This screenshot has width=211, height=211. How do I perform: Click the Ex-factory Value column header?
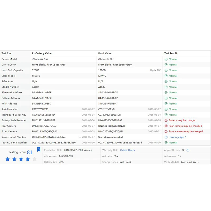tap(42, 53)
